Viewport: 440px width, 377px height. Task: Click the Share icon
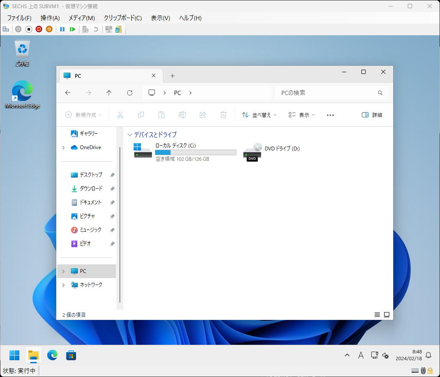coord(203,115)
